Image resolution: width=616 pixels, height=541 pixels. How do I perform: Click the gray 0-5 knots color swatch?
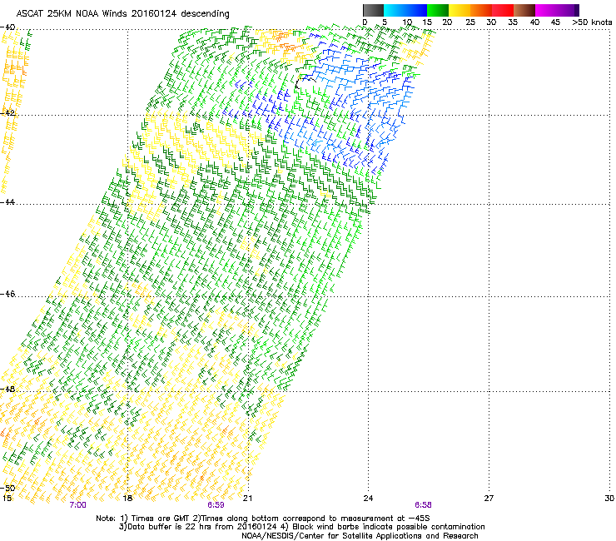(373, 10)
